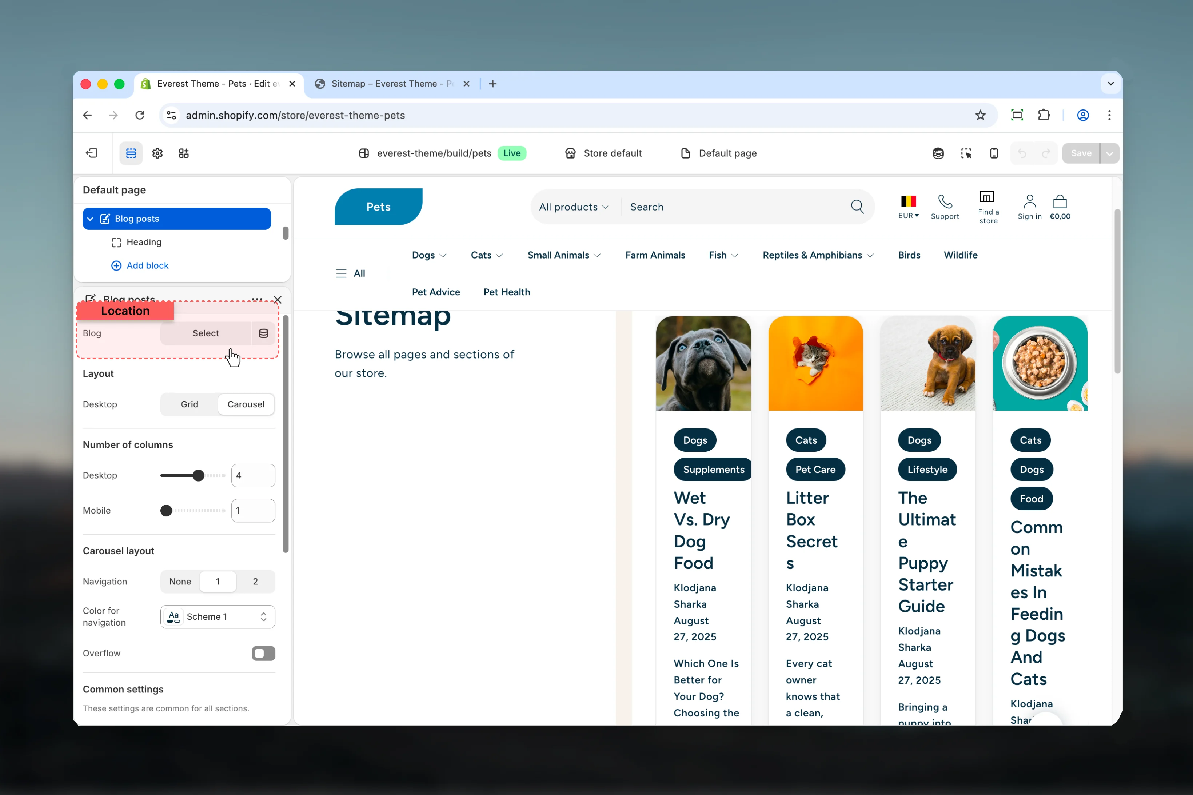Open the All products dropdown

574,207
